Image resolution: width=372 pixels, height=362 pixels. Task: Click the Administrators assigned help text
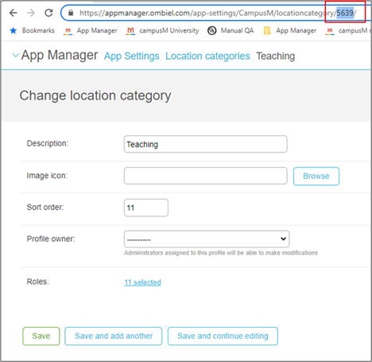(x=221, y=253)
